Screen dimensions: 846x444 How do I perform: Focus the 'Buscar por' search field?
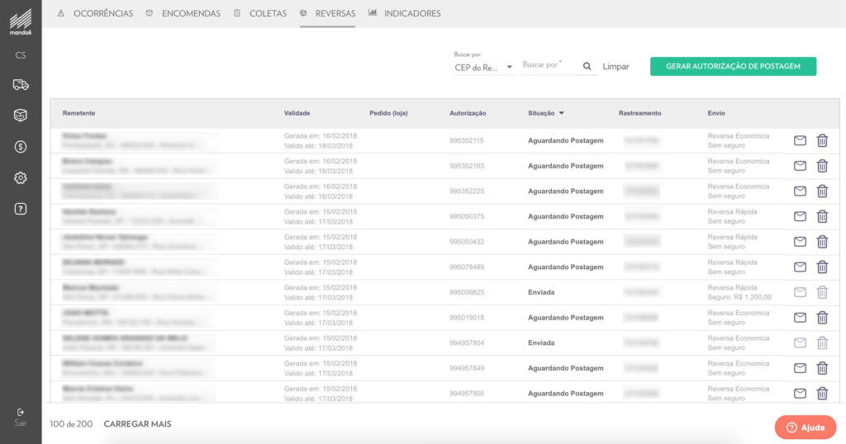[x=549, y=65]
